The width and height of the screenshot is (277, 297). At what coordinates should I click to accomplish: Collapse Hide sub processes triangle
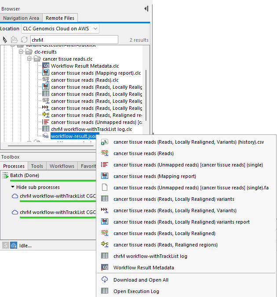(x=13, y=187)
